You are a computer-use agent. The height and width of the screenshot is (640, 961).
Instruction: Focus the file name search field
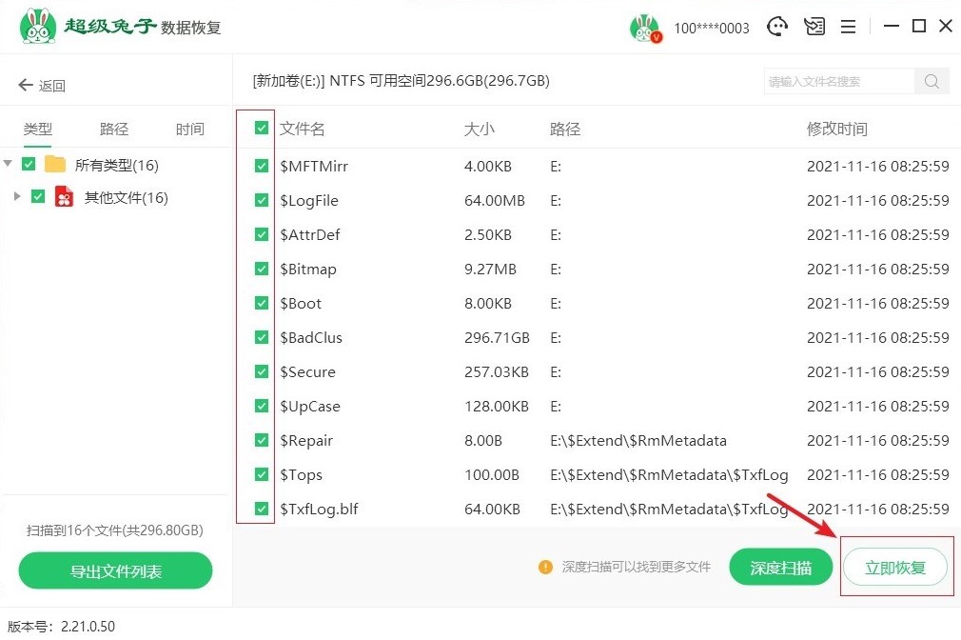839,82
